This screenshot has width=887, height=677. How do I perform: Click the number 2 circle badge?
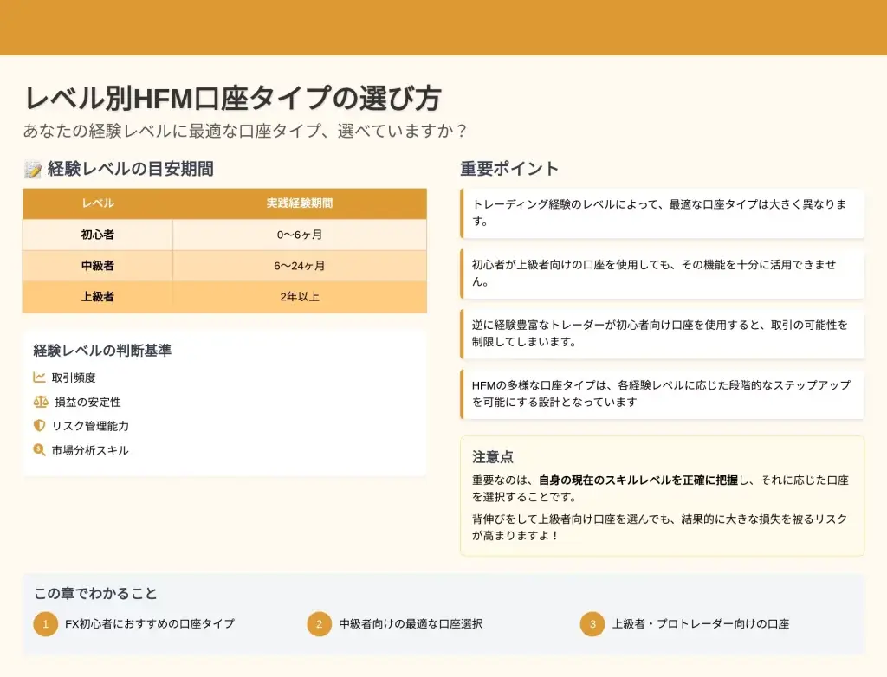[x=319, y=623]
